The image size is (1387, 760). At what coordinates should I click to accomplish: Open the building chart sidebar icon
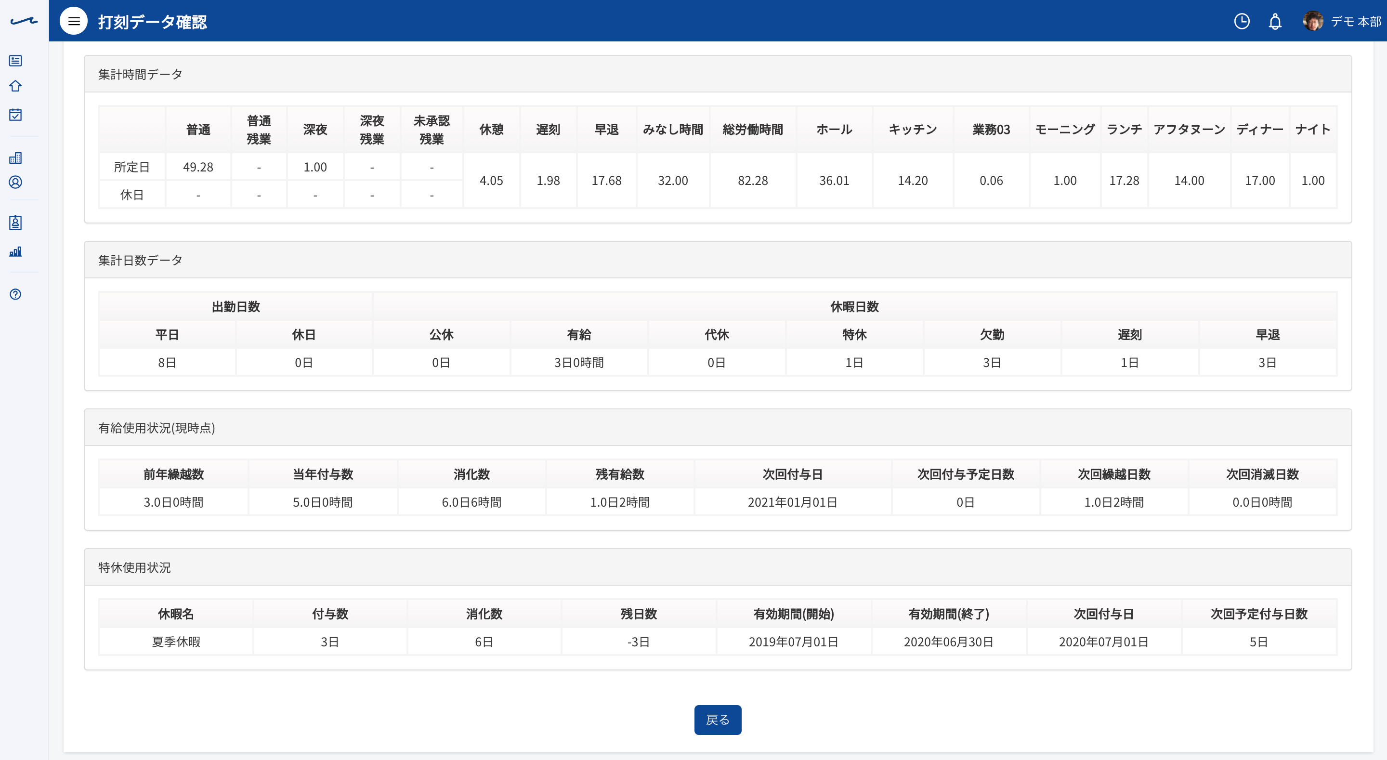(15, 158)
